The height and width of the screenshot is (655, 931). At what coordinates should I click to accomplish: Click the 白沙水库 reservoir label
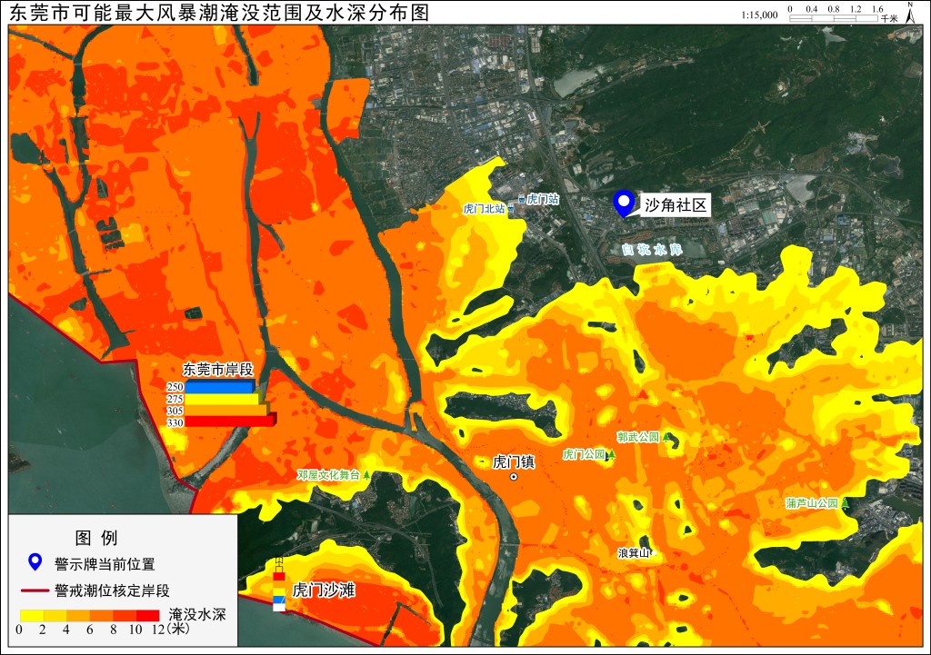click(652, 250)
